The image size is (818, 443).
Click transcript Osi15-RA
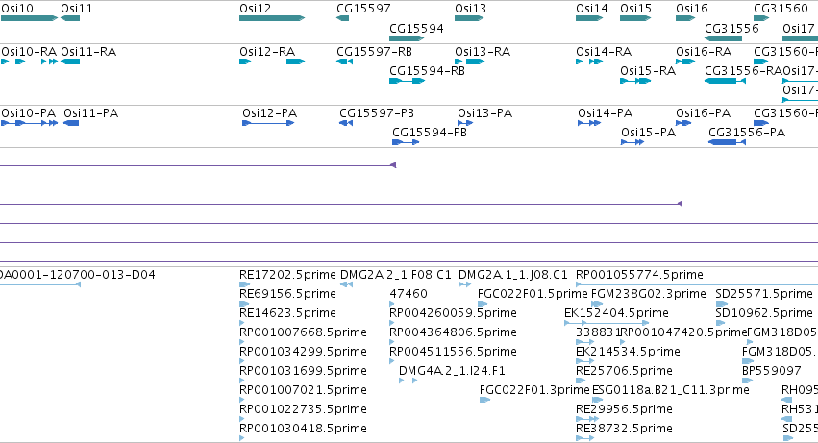[x=648, y=71]
